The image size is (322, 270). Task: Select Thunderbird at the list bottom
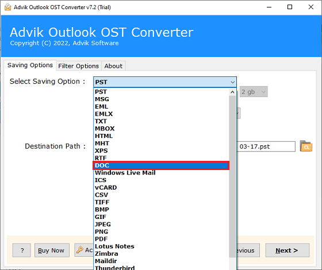(x=162, y=268)
